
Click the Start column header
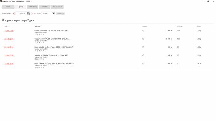tap(6, 26)
